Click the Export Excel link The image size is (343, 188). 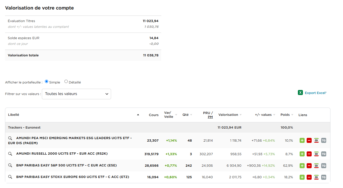click(x=316, y=93)
